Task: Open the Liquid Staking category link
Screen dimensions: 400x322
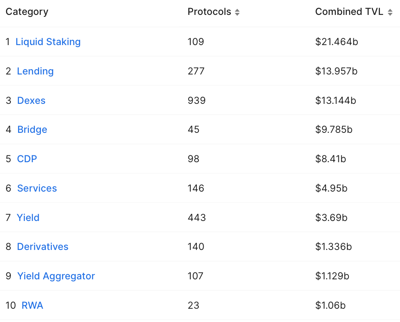Action: tap(48, 42)
